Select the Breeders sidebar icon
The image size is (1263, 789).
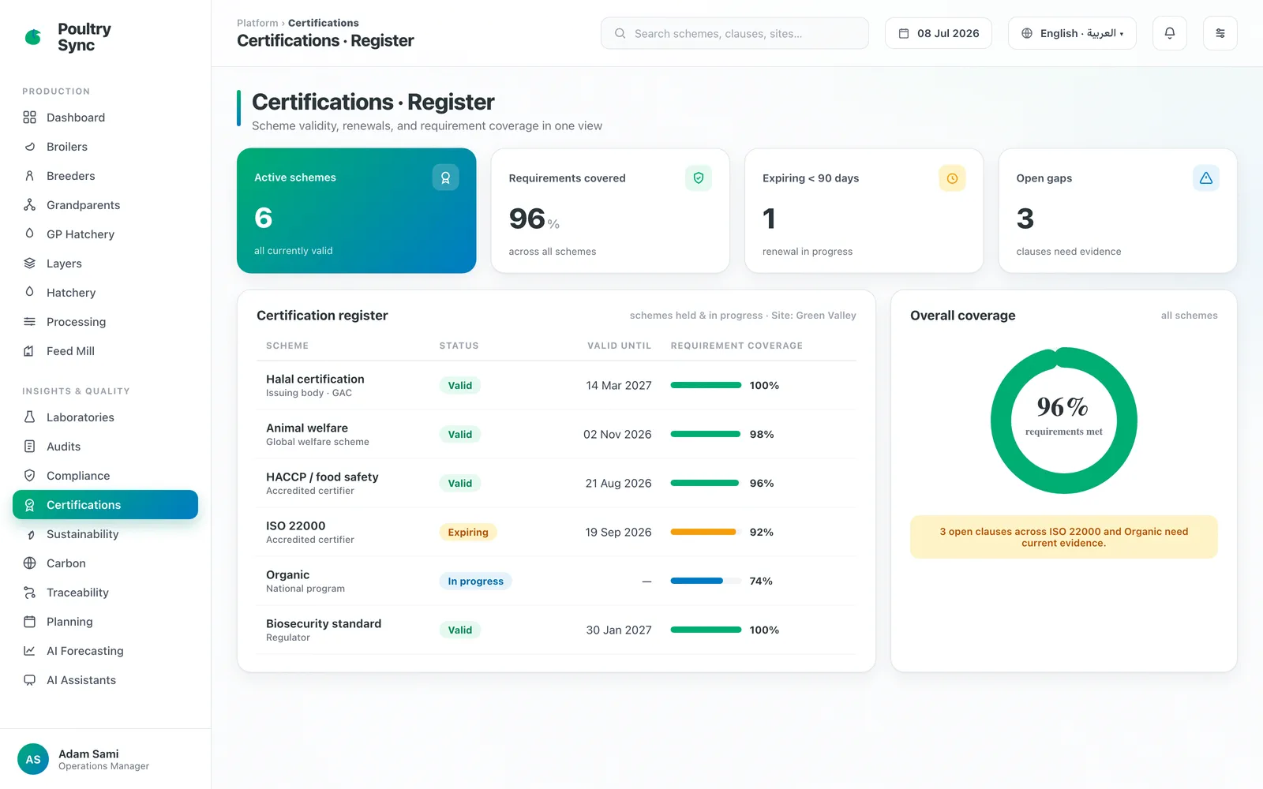click(x=29, y=176)
